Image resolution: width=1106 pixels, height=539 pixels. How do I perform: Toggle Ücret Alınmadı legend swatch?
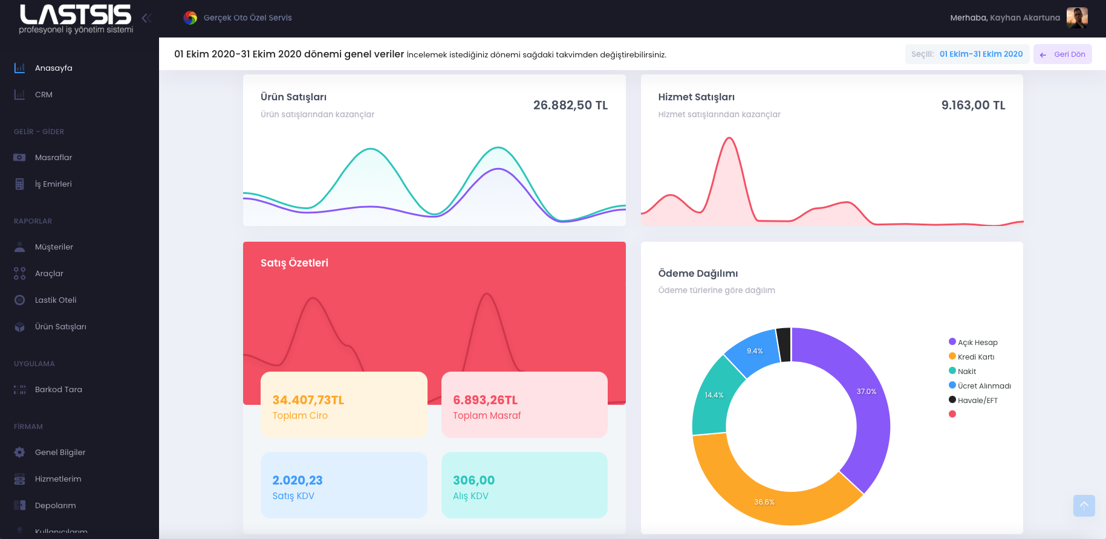[x=952, y=385]
